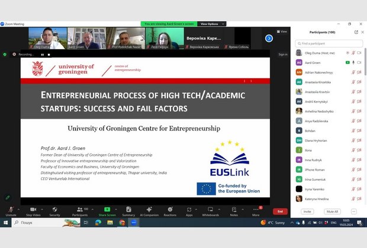This screenshot has width=367, height=248.
Task: Click the Sign in link
Action: [283, 54]
